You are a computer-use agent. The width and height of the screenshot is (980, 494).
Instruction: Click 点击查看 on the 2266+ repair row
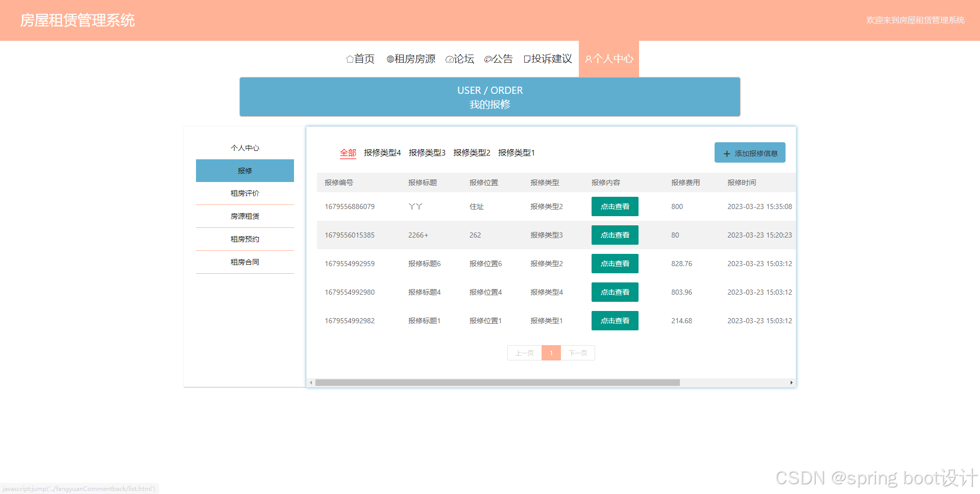615,235
